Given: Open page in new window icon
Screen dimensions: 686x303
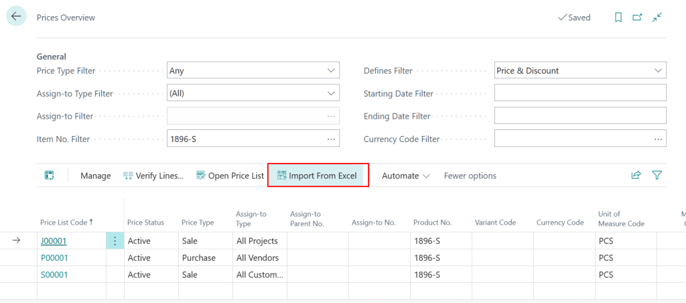Looking at the screenshot, I should coord(637,17).
